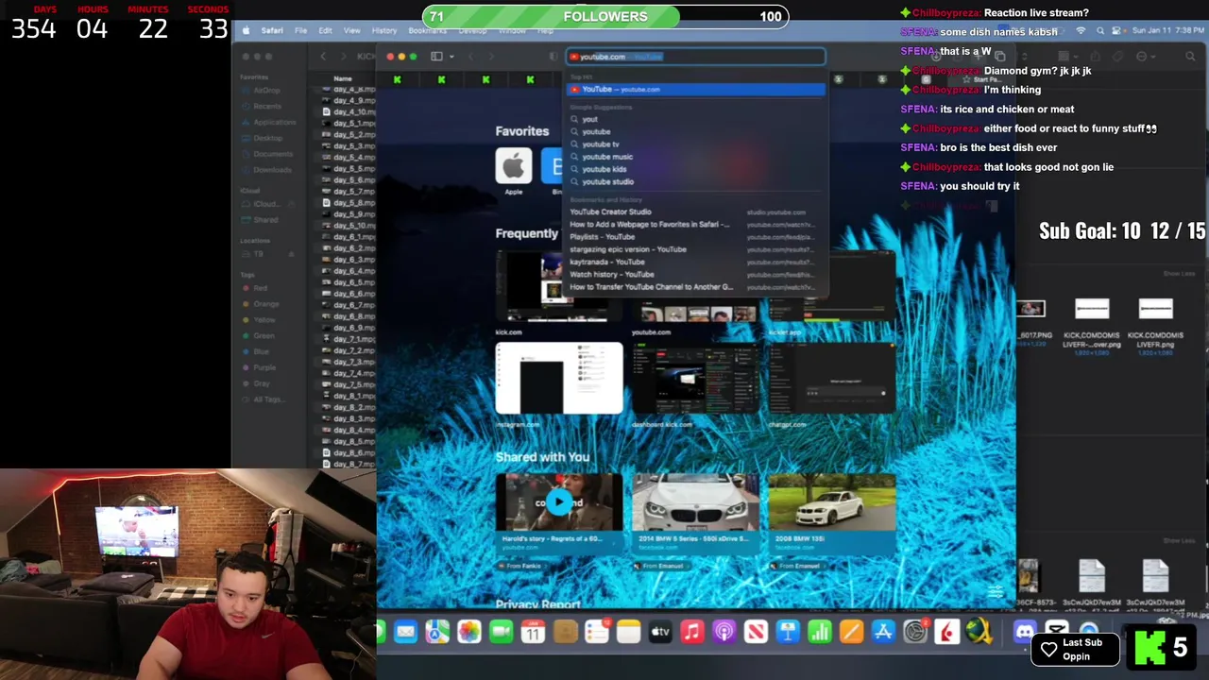Launch Pages from the Dock
The image size is (1209, 680).
[x=851, y=632]
